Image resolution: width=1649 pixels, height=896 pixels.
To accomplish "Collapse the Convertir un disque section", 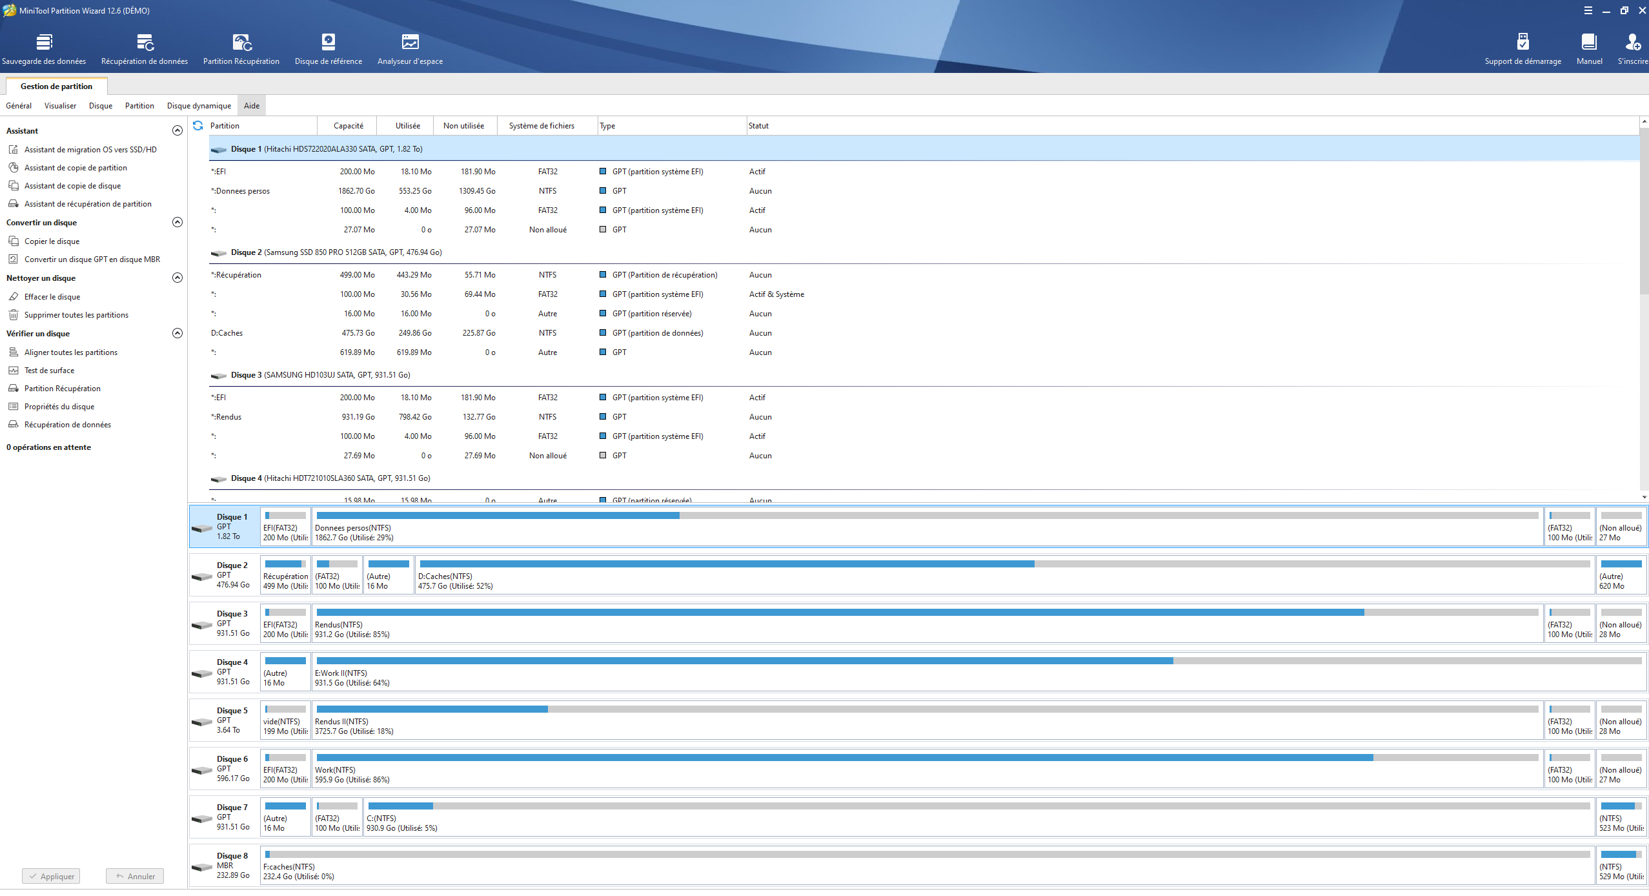I will tap(177, 222).
